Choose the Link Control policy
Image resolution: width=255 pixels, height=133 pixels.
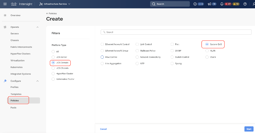pyautogui.click(x=137, y=44)
